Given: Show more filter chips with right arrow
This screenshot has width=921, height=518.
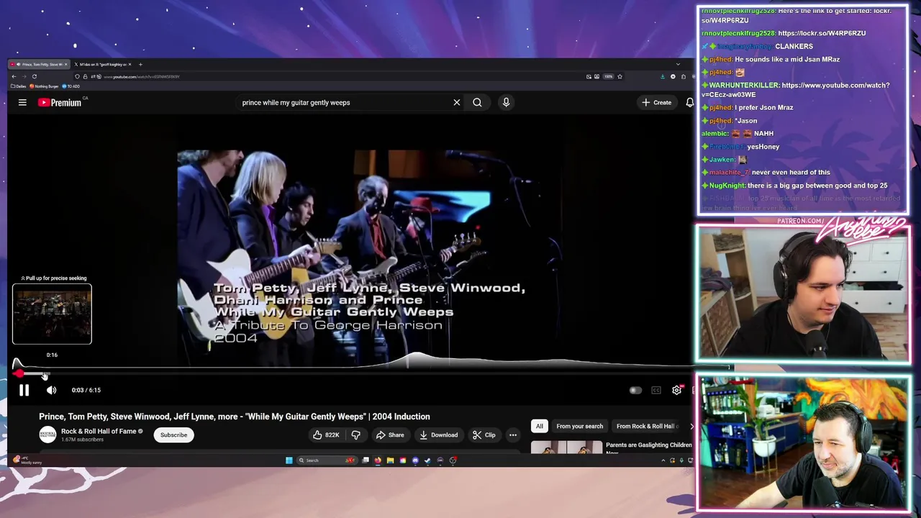Looking at the screenshot, I should pos(691,426).
